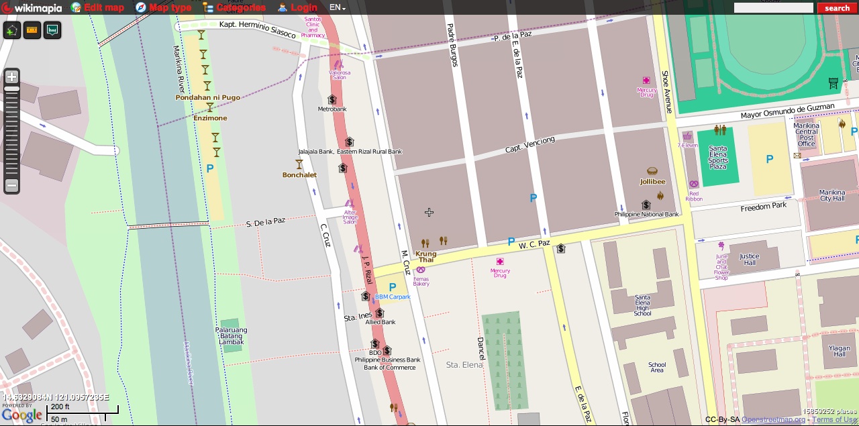Click the BDO bank icon
The width and height of the screenshot is (859, 426).
374,344
